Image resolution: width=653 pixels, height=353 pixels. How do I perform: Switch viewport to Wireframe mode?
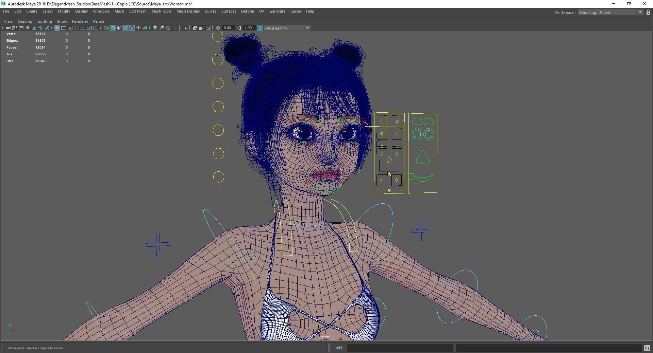(106, 28)
